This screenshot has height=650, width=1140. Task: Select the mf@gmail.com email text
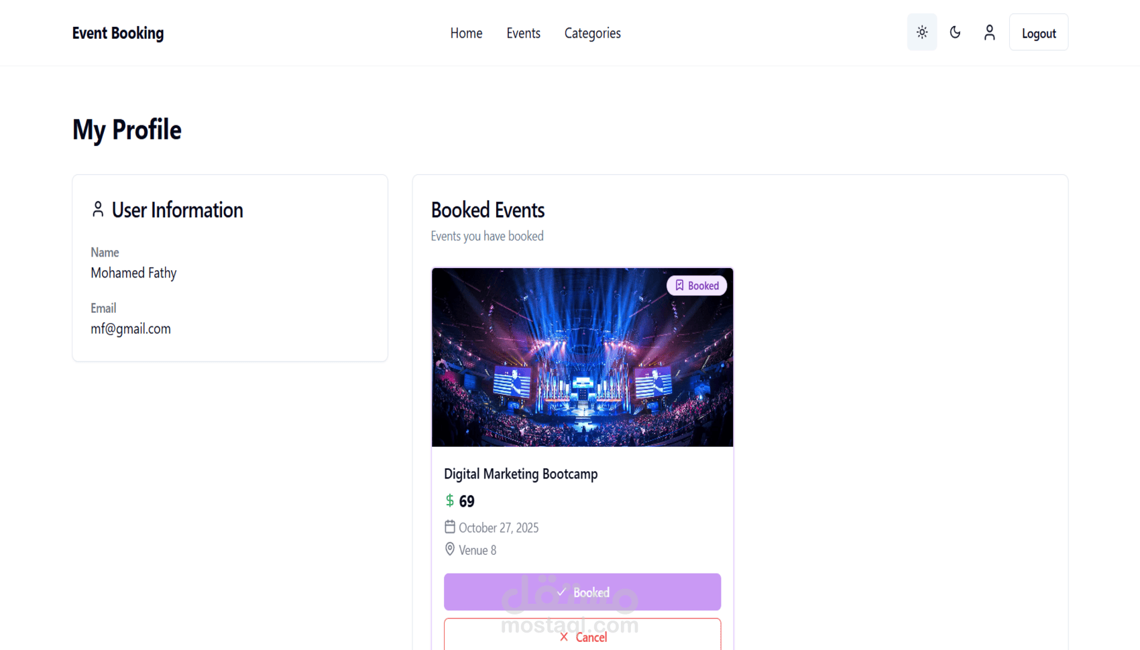(131, 329)
